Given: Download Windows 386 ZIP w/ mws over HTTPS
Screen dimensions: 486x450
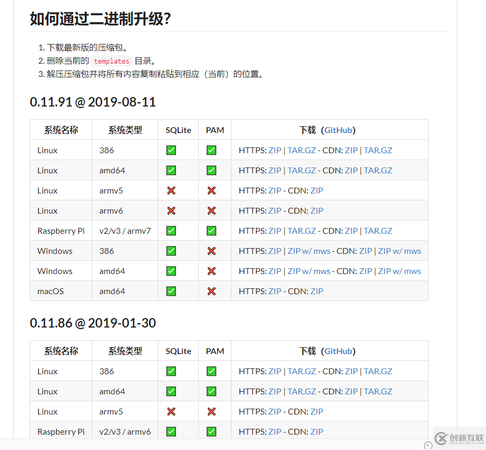Looking at the screenshot, I should coord(309,251).
